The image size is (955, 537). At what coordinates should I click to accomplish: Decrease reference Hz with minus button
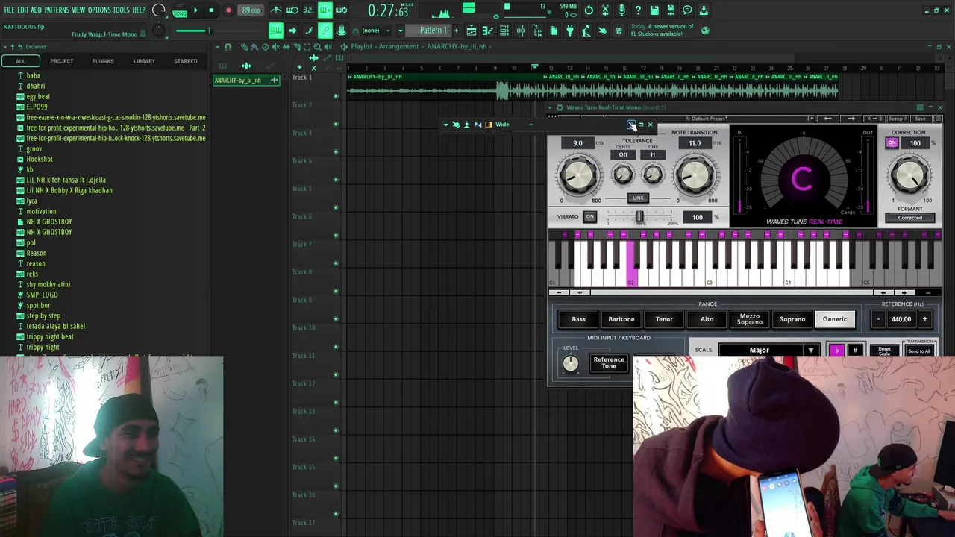pos(878,319)
